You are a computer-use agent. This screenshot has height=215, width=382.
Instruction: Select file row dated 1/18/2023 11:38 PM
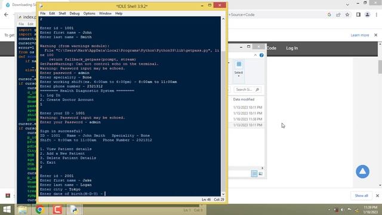[248, 119]
